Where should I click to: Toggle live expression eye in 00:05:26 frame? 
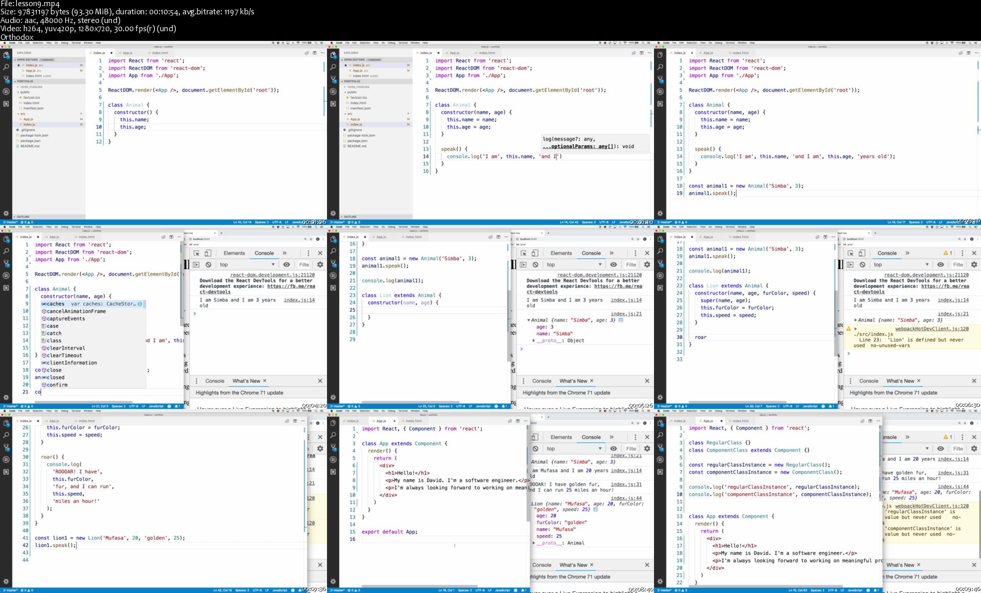coord(614,265)
